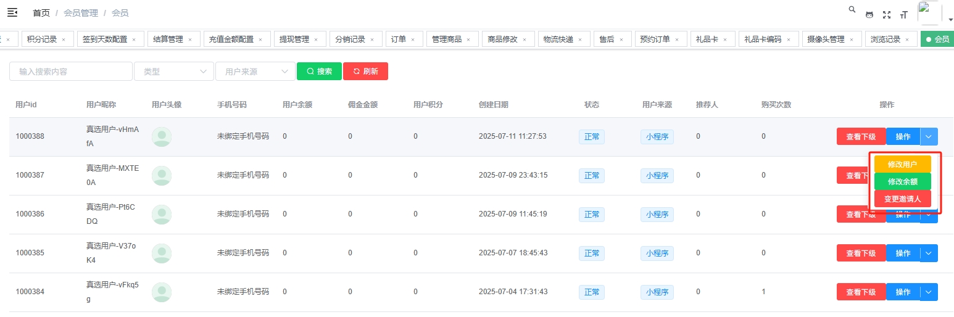Screen dimensions: 954x317
Task: Choose 变更邀请人 in the popup menu
Action: (x=902, y=199)
